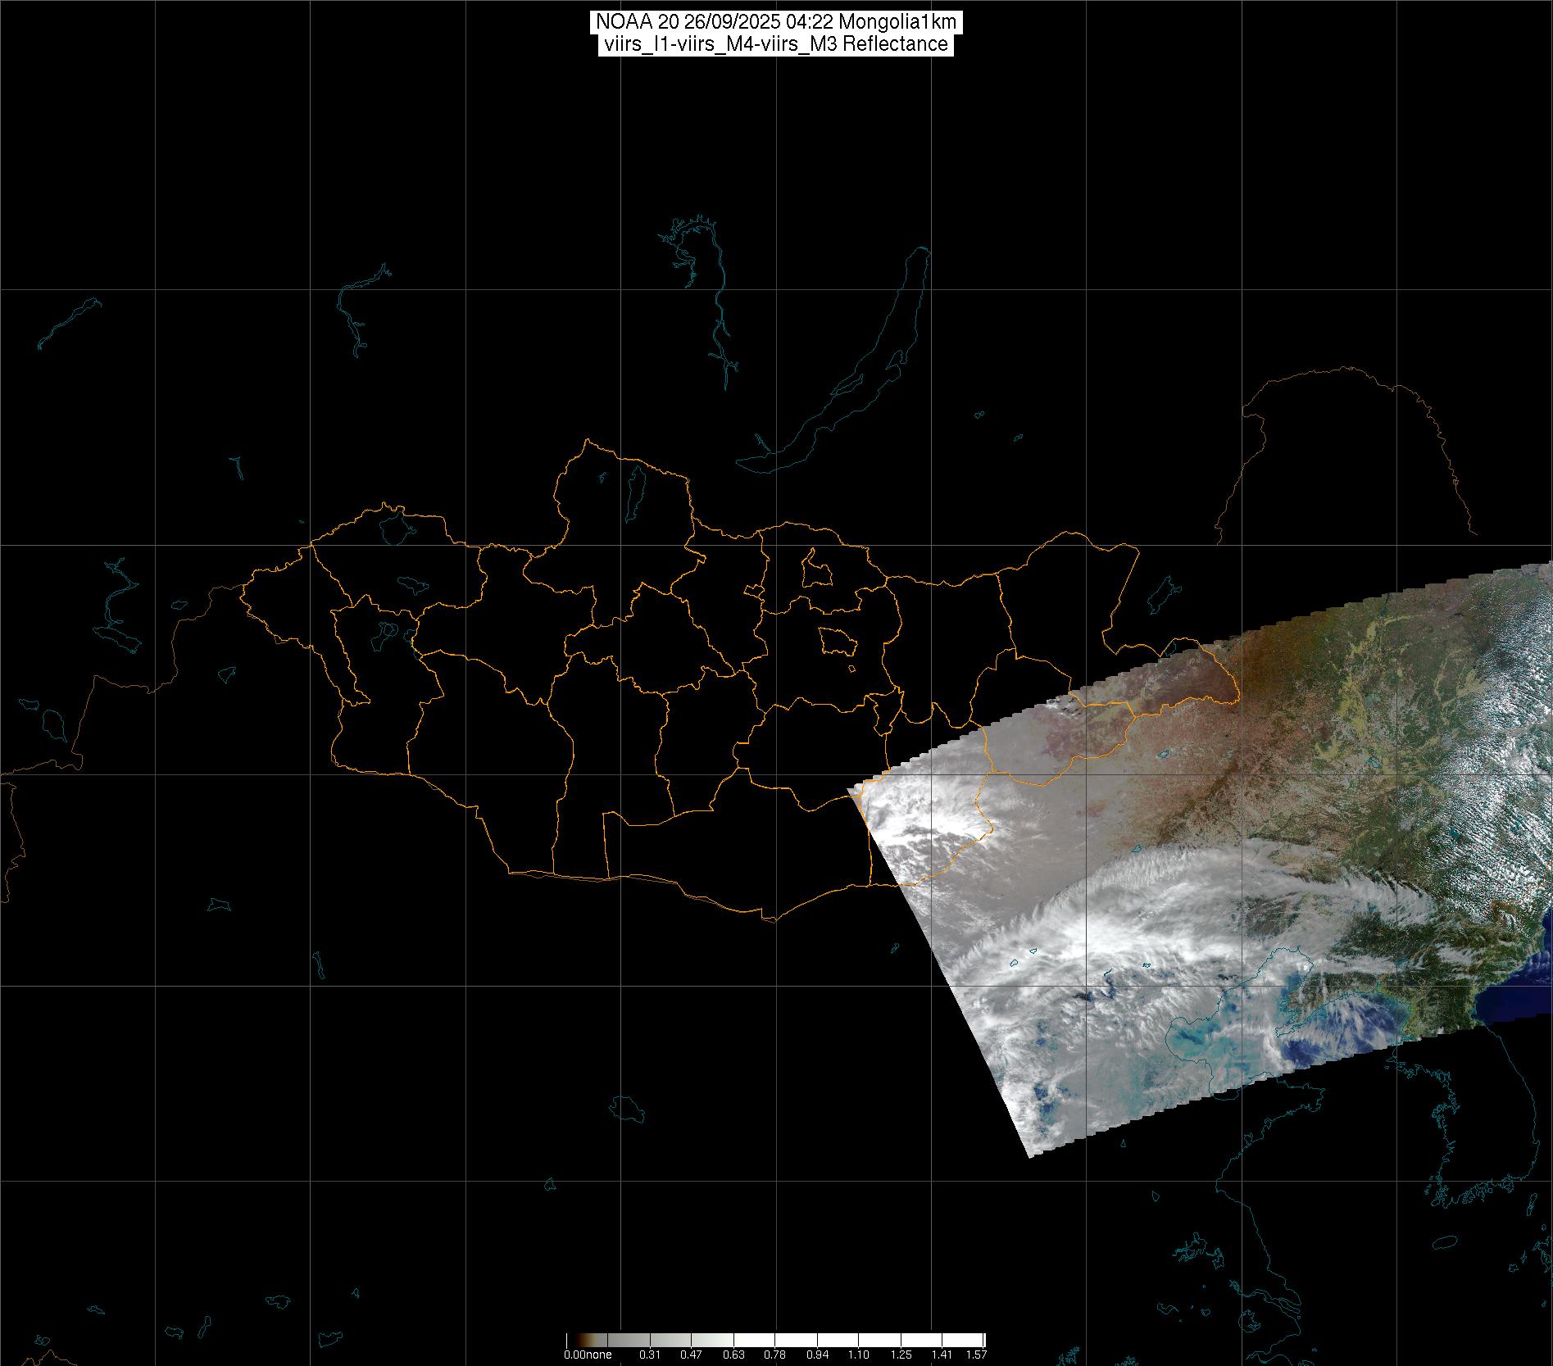The width and height of the screenshot is (1553, 1366).
Task: Click the 1.25 colorbar label
Action: tap(901, 1355)
